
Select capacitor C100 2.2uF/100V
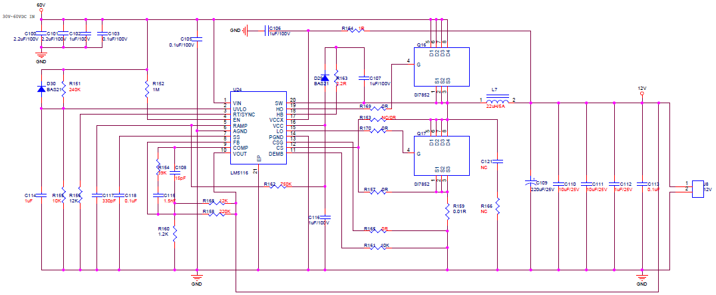[41, 33]
